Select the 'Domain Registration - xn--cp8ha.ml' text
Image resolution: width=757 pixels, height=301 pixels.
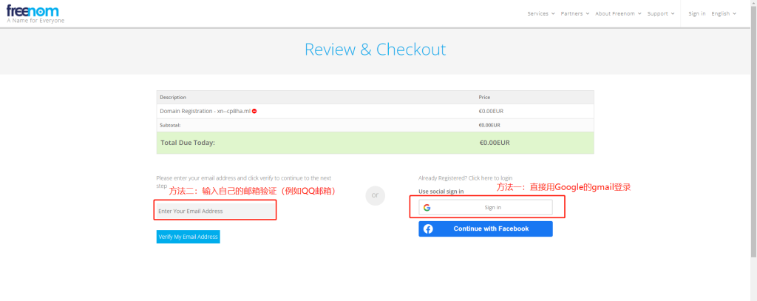tap(206, 111)
